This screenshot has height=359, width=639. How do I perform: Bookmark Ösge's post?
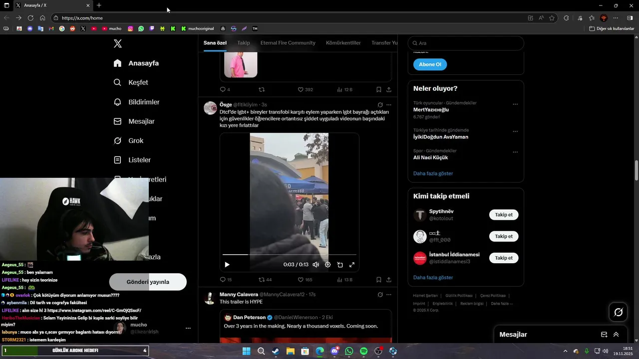pos(378,280)
